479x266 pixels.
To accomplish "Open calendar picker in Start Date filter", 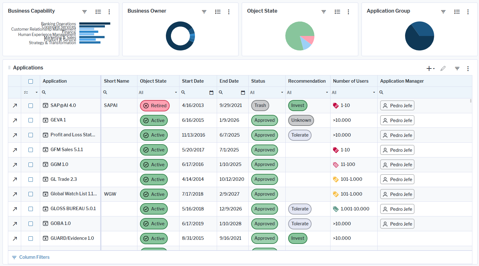I will [211, 92].
